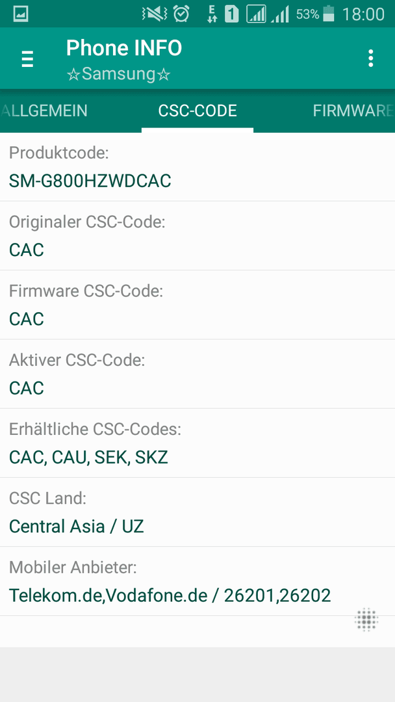The image size is (395, 702).
Task: Select the CSC-CODE tab
Action: [197, 110]
